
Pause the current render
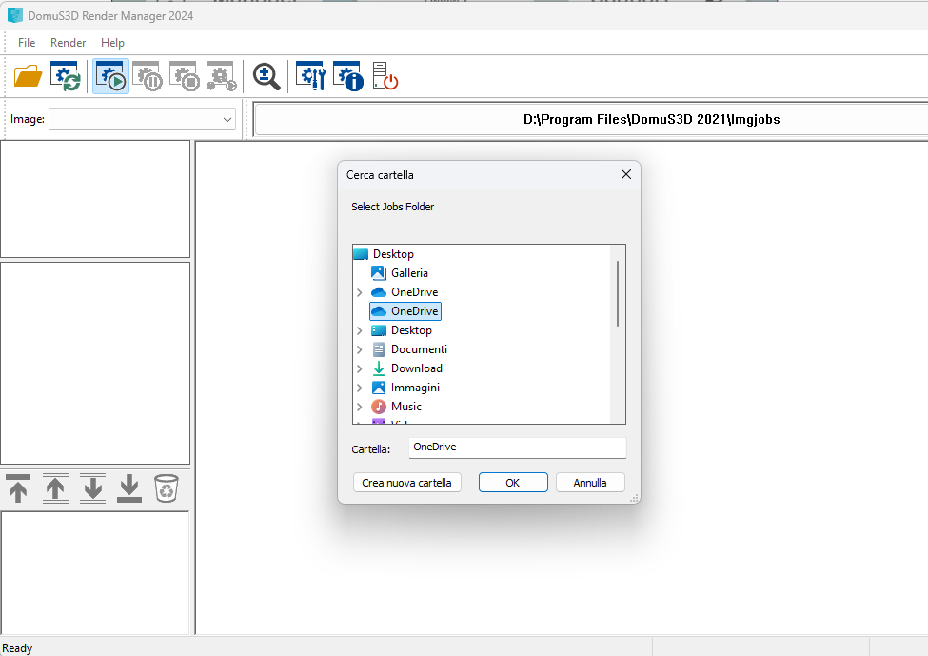(x=148, y=76)
